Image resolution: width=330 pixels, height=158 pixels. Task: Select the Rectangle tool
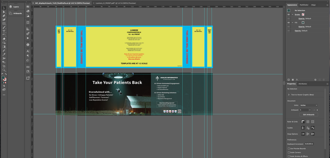[x=4, y=24]
